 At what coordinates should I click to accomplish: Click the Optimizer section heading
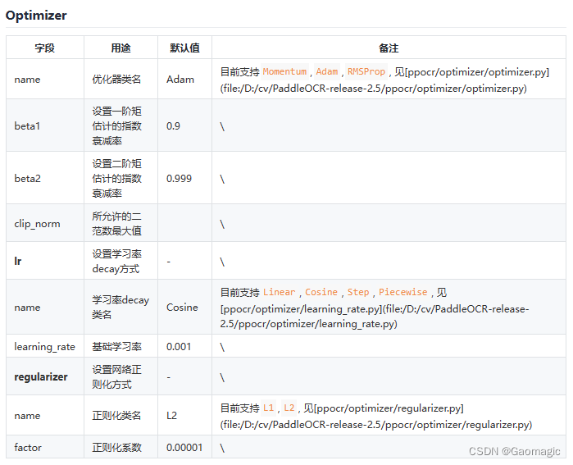coord(36,16)
